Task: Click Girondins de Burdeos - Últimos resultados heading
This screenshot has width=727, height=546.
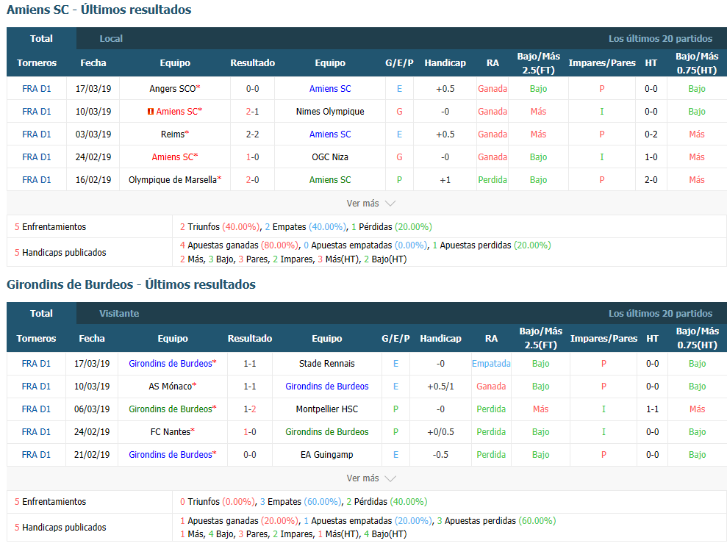Action: click(131, 284)
